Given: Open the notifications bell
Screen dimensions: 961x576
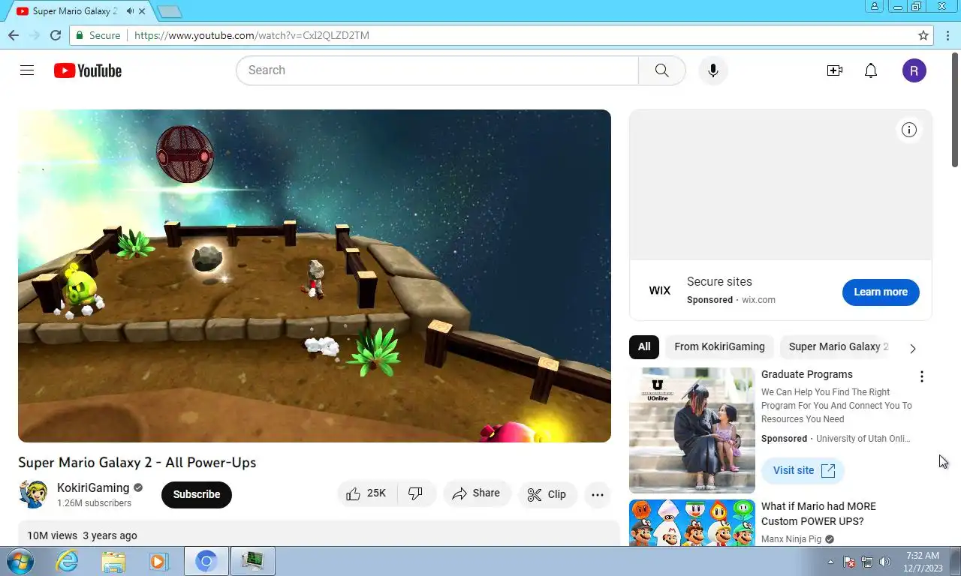Looking at the screenshot, I should pyautogui.click(x=871, y=70).
